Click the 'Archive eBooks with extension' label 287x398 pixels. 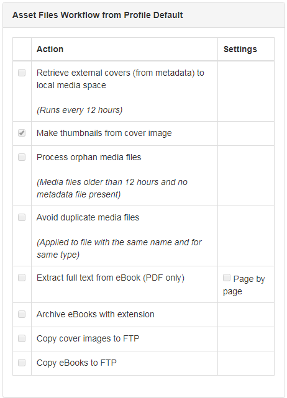96,314
